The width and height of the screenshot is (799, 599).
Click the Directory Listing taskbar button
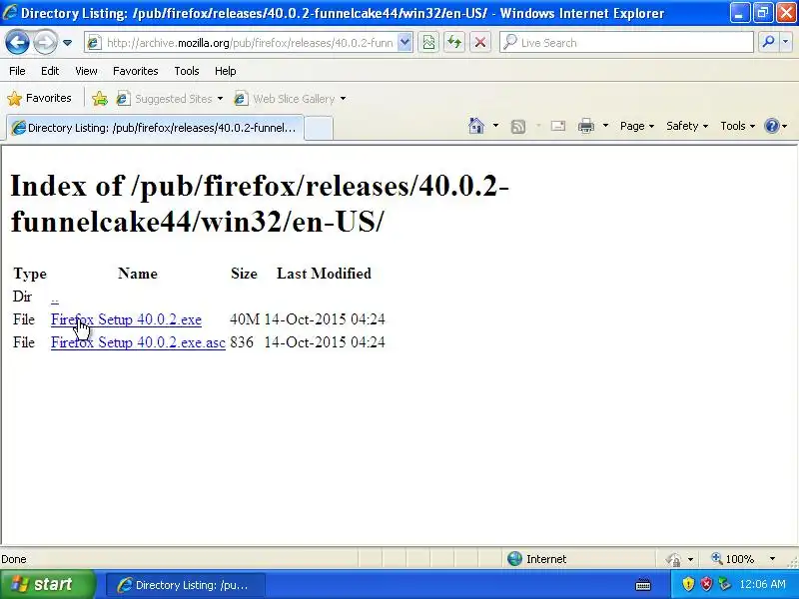186,585
